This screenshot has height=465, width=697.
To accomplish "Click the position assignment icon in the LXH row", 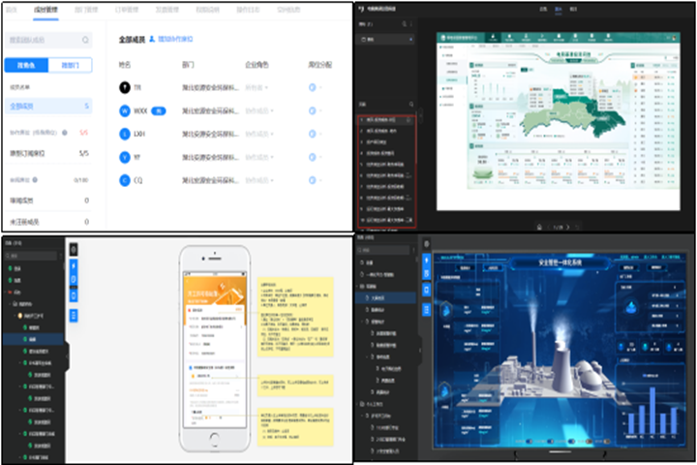I will (x=312, y=134).
